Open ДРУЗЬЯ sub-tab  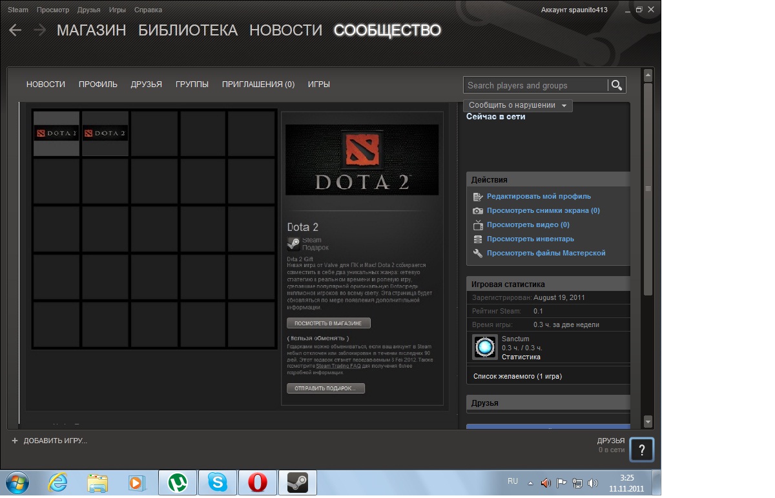(147, 85)
